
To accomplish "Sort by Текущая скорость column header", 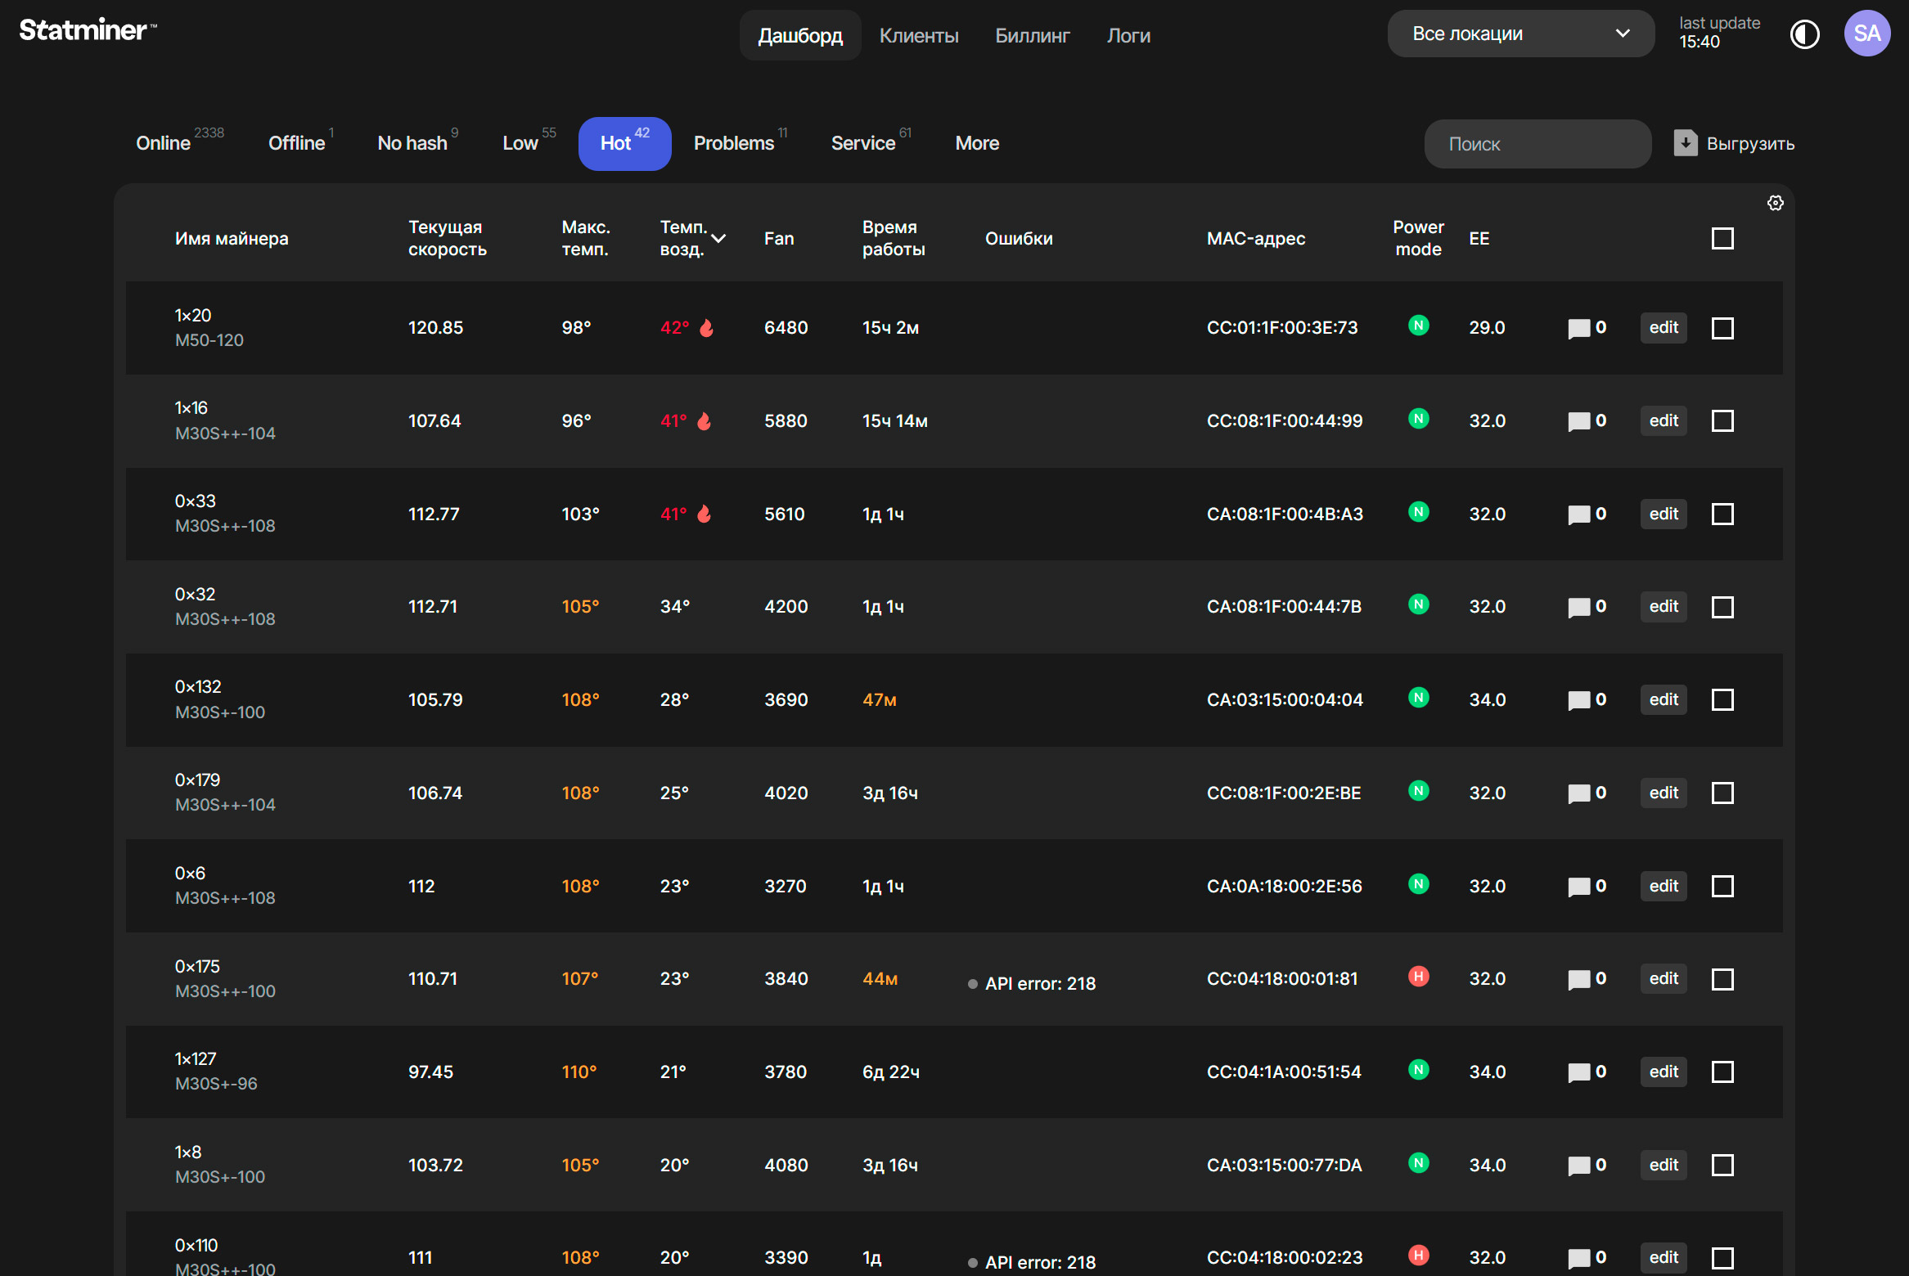I will (x=447, y=238).
